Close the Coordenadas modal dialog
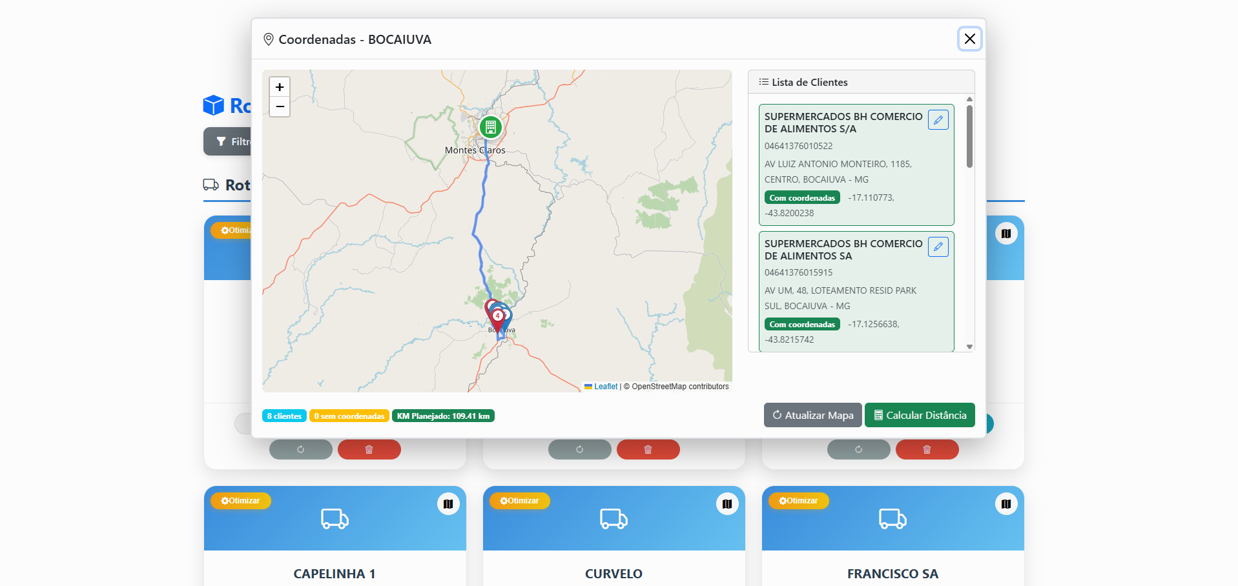Screen dimensions: 1238x586 (x=969, y=39)
